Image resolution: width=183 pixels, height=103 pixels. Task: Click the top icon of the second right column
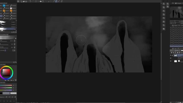(168, 4)
